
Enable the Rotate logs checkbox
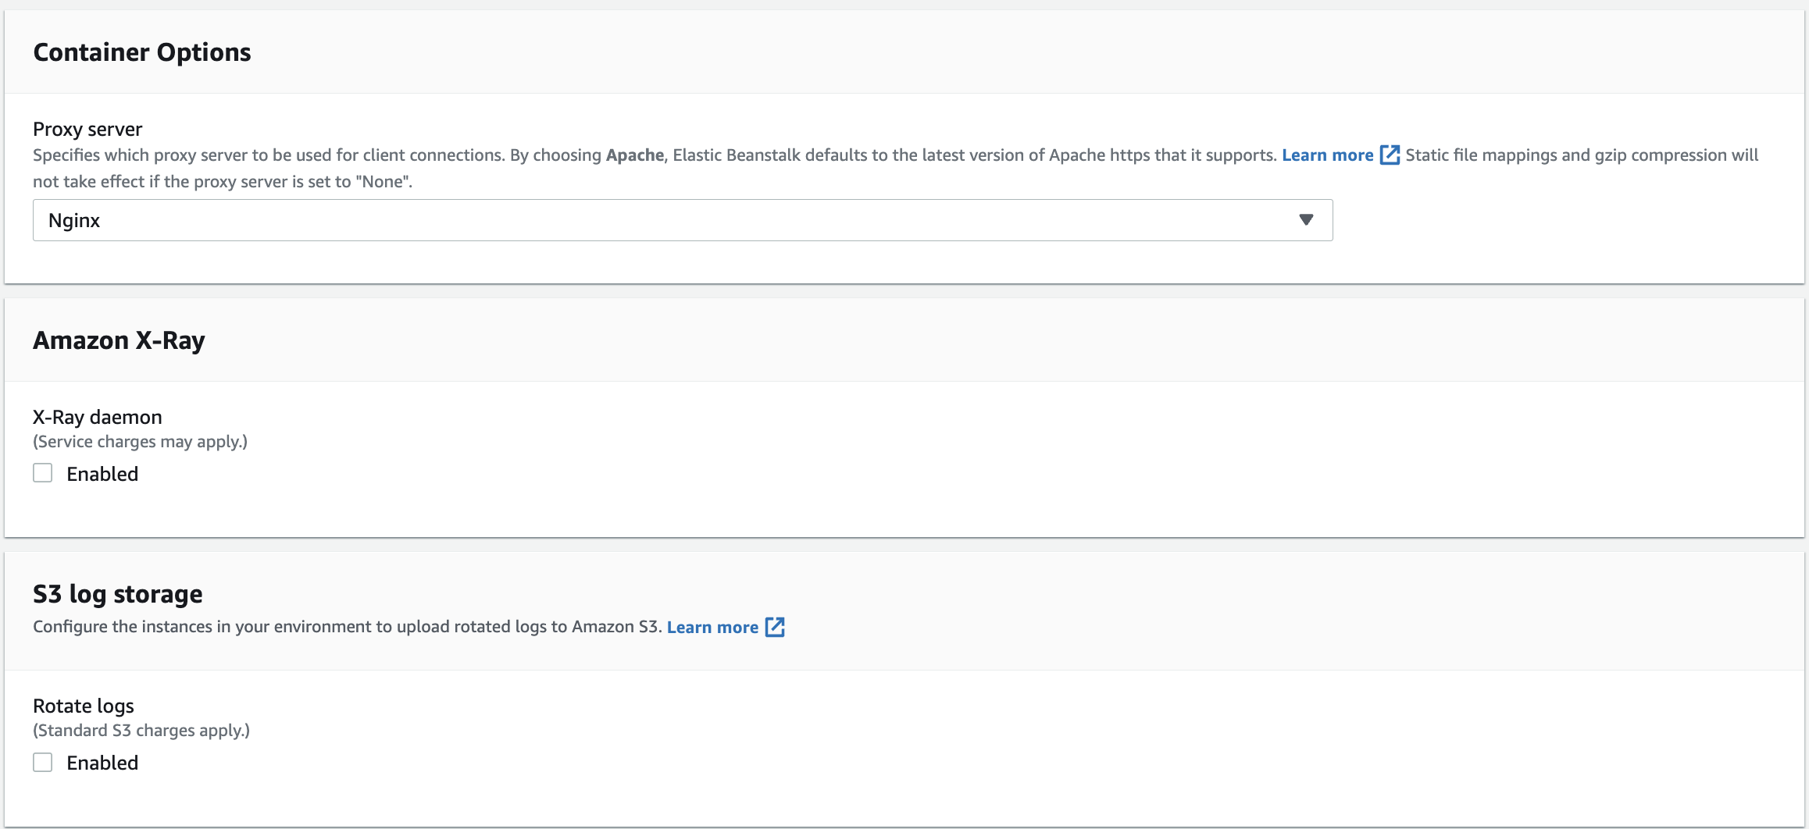pos(43,762)
